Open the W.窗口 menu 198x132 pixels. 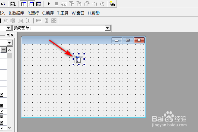[78, 13]
